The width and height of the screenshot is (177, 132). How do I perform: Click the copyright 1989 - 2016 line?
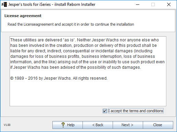pyautogui.click(x=59, y=78)
